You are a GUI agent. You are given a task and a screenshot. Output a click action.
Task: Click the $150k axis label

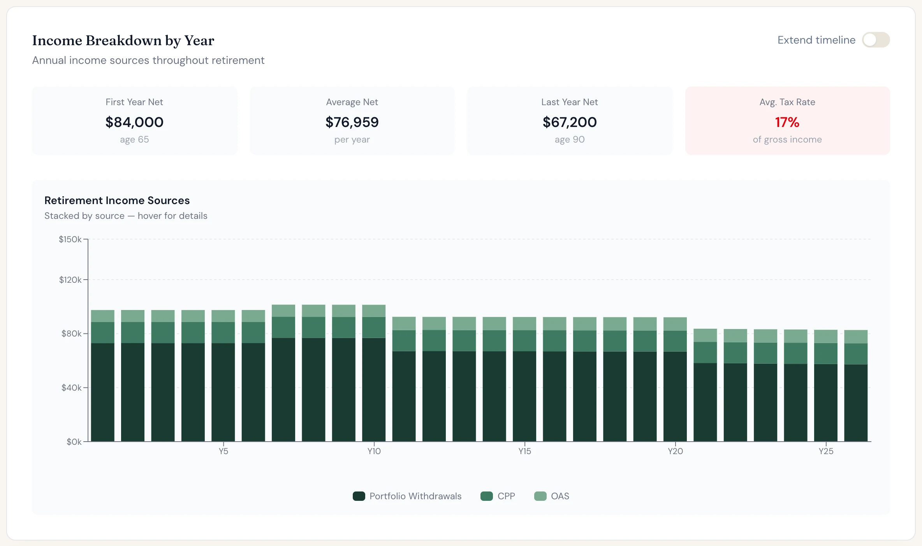pos(70,239)
